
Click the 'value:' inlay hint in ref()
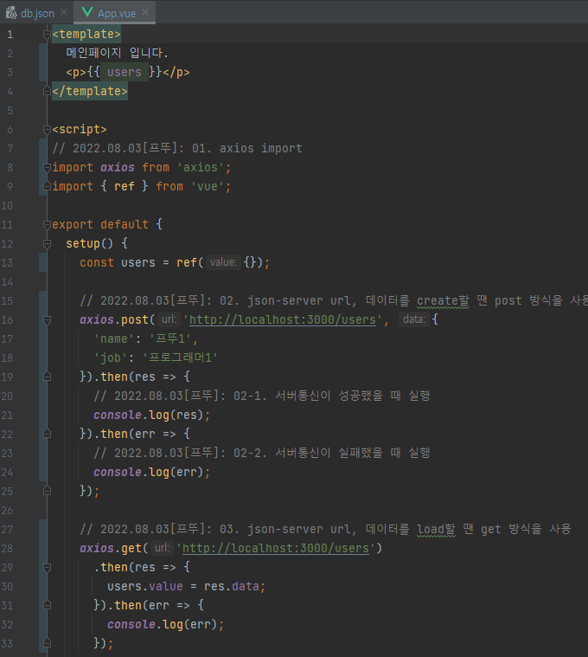[223, 262]
